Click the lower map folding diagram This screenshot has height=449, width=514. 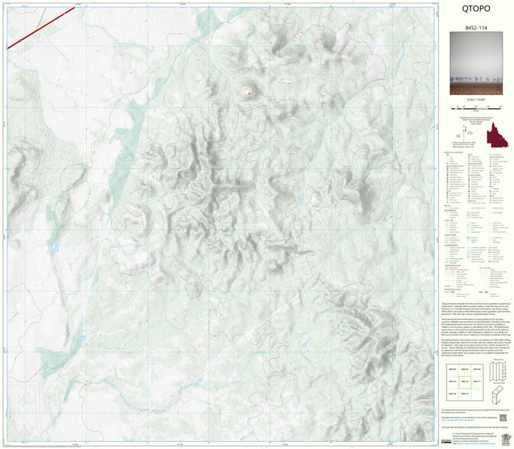[x=498, y=395]
